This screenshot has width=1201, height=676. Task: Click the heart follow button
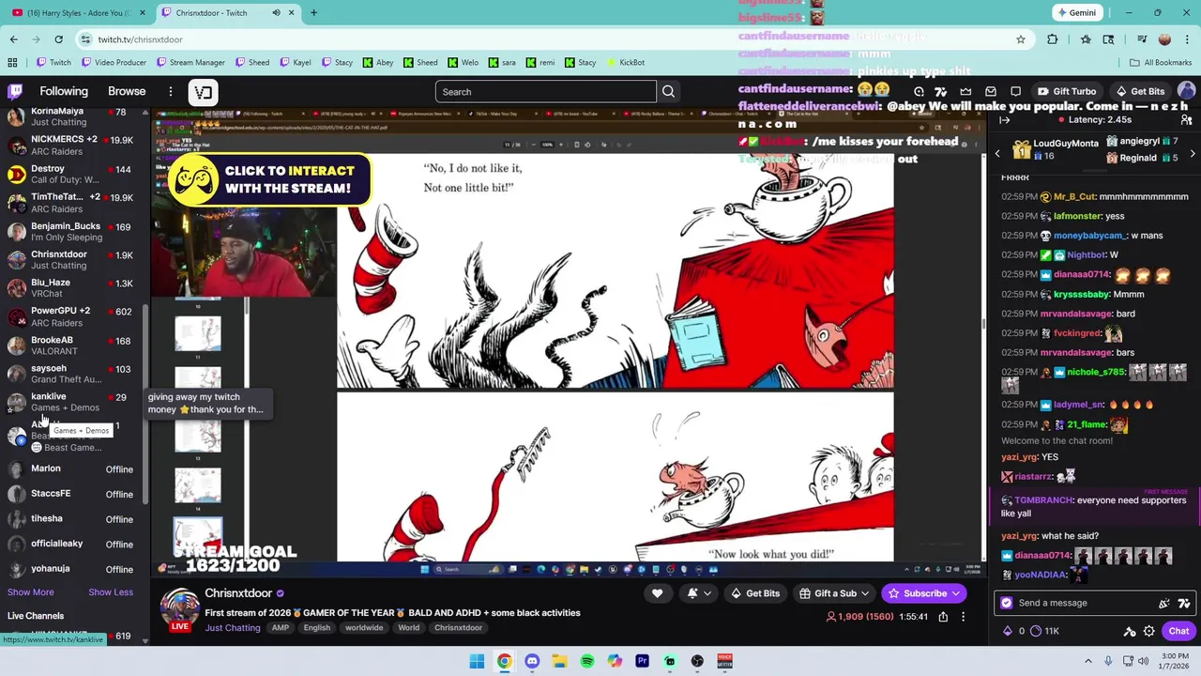(x=657, y=593)
